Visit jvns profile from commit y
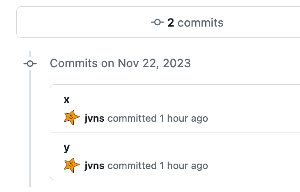 click(x=94, y=166)
